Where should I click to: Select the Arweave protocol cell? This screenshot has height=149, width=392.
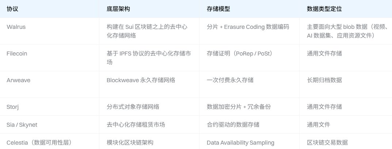pos(18,80)
